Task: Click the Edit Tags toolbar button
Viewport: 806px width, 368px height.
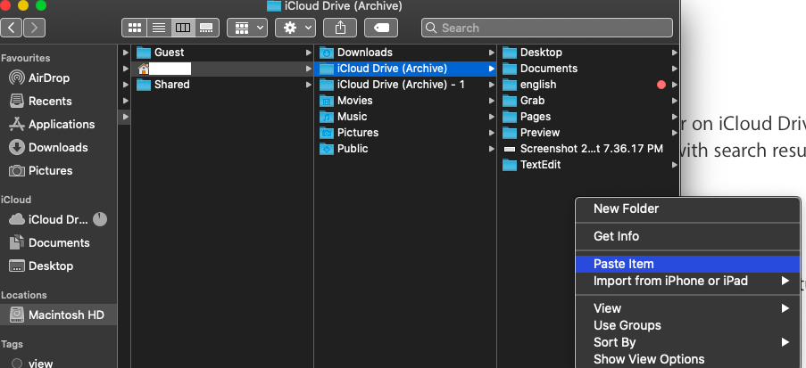Action: (x=381, y=28)
